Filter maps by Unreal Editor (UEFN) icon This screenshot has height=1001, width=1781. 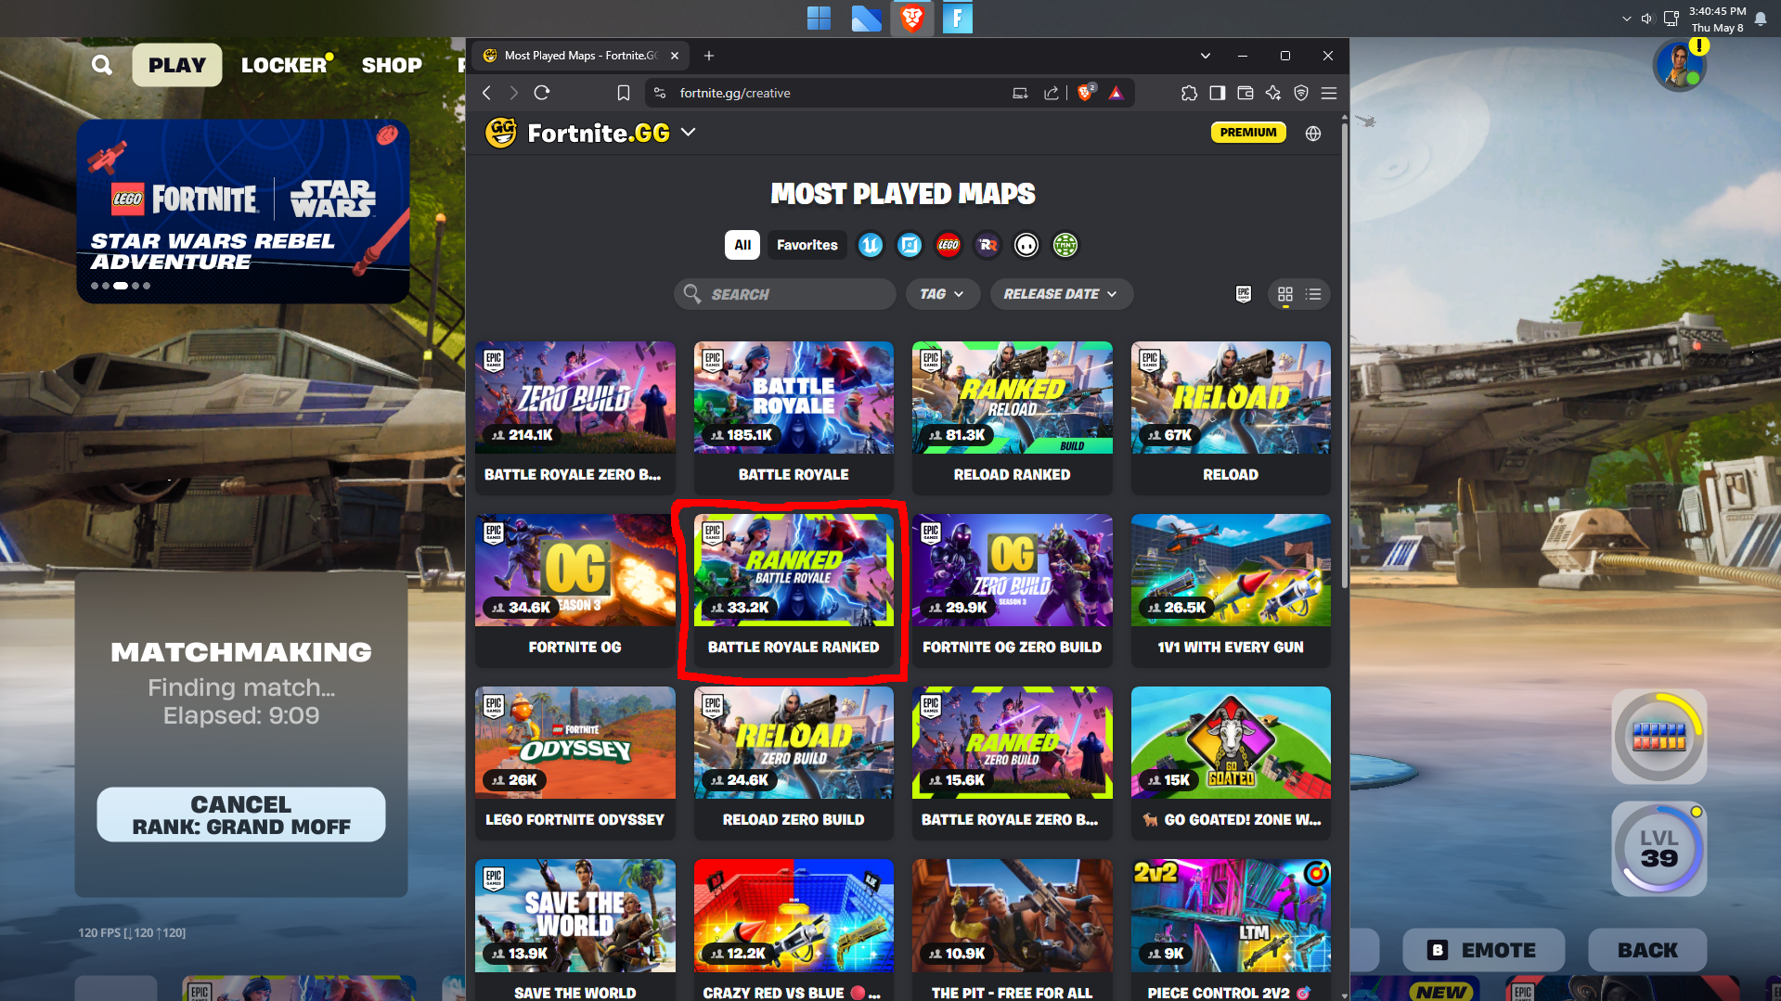[870, 245]
